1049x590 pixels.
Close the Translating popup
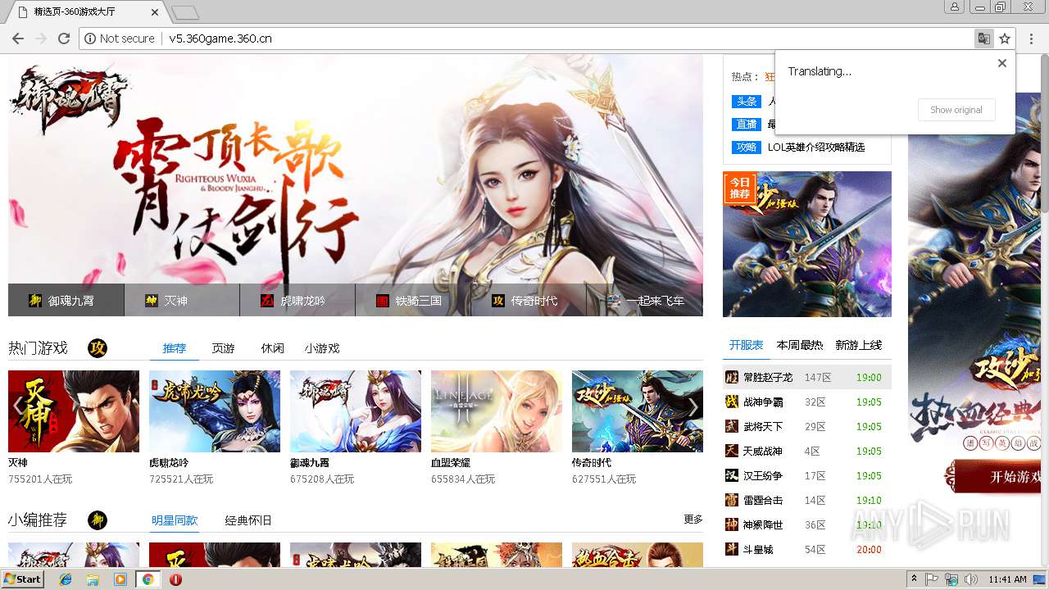(1001, 63)
